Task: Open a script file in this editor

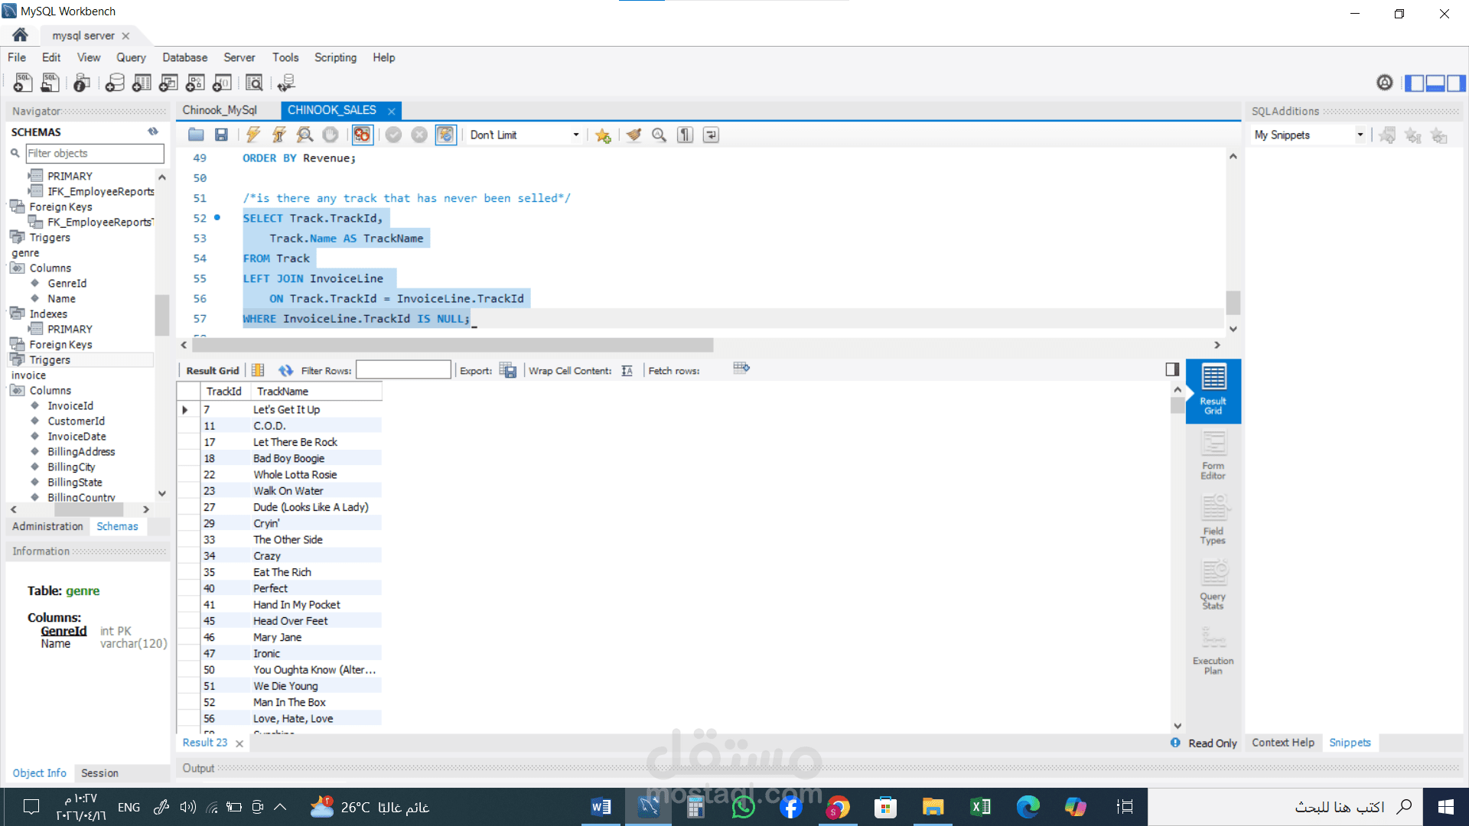Action: (196, 135)
